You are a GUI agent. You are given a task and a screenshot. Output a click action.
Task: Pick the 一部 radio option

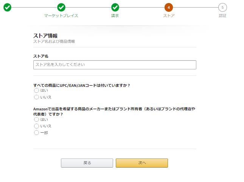tap(37, 133)
